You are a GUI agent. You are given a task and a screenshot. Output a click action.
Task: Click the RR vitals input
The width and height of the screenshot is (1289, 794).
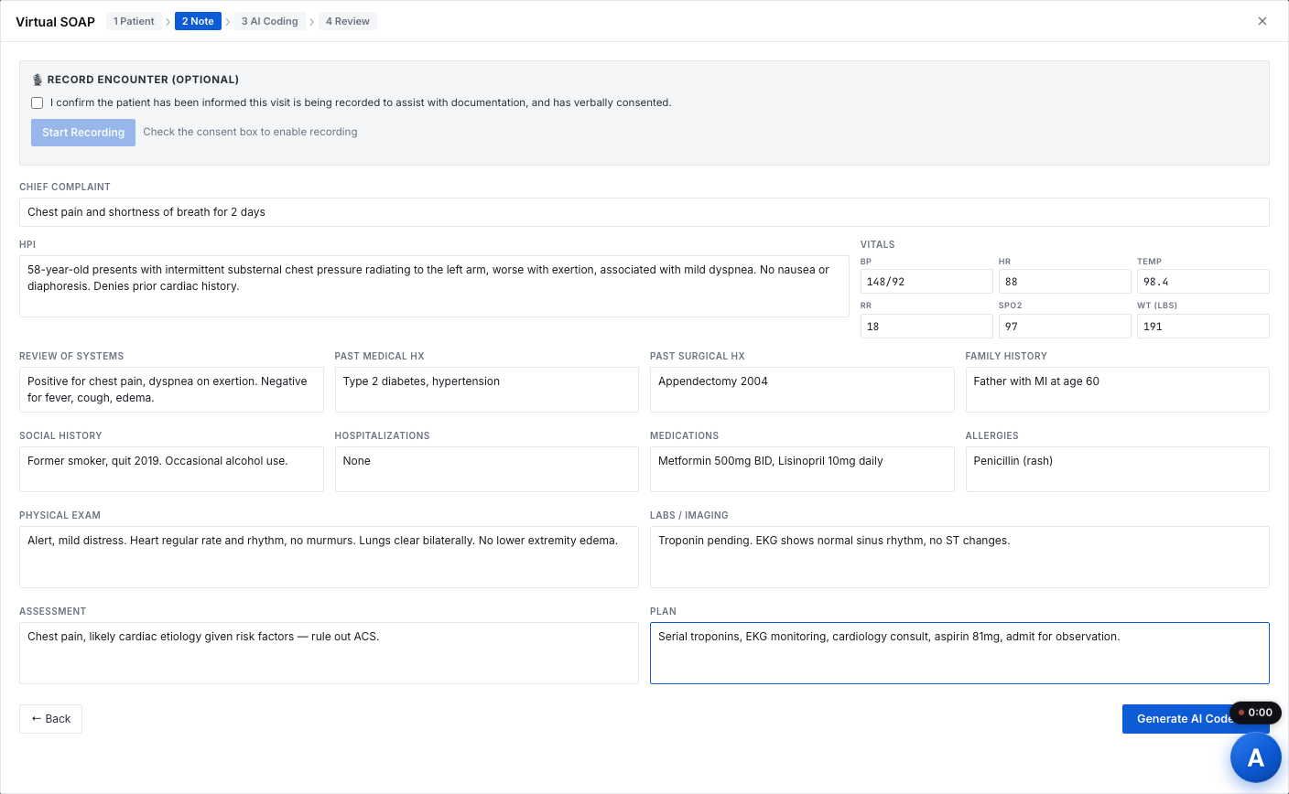click(x=926, y=327)
